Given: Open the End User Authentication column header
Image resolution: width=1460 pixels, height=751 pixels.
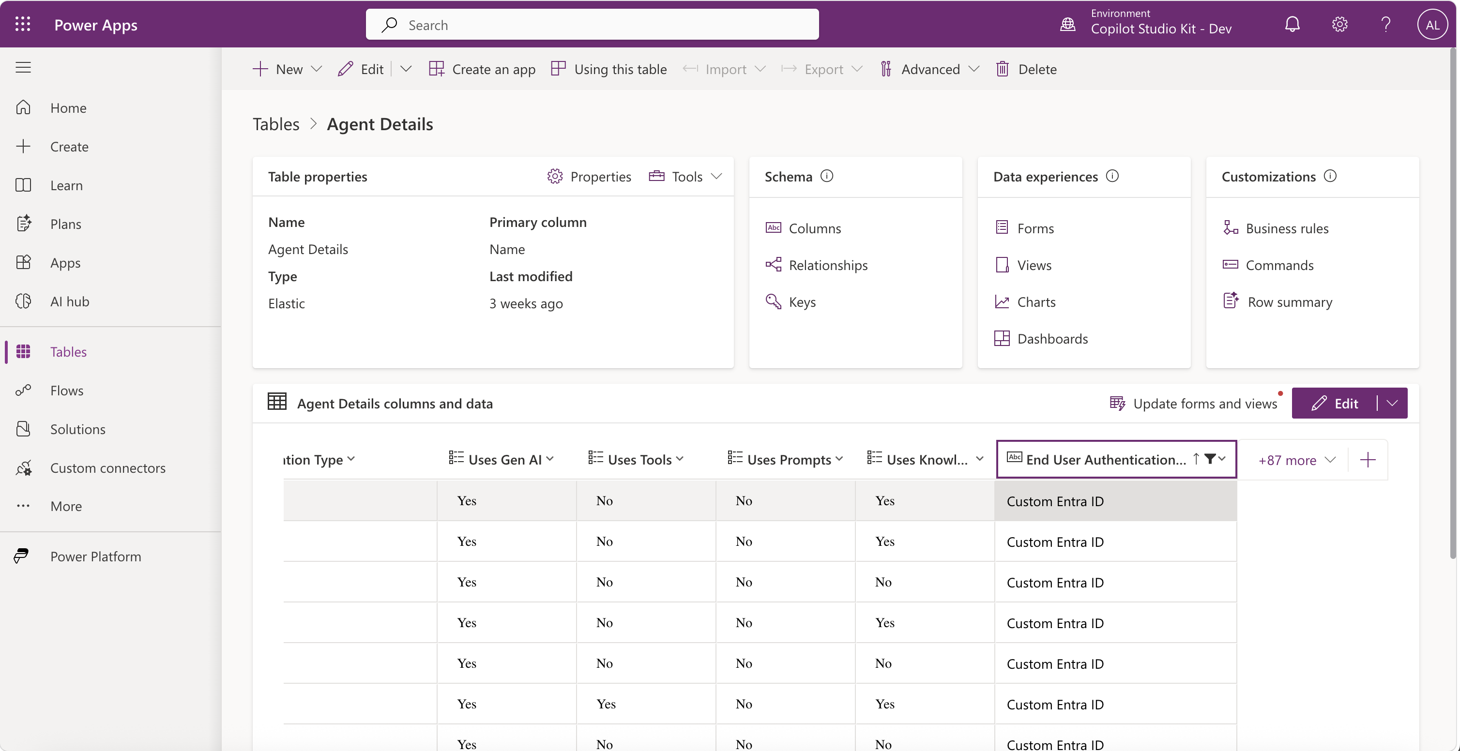Looking at the screenshot, I should (x=1116, y=459).
